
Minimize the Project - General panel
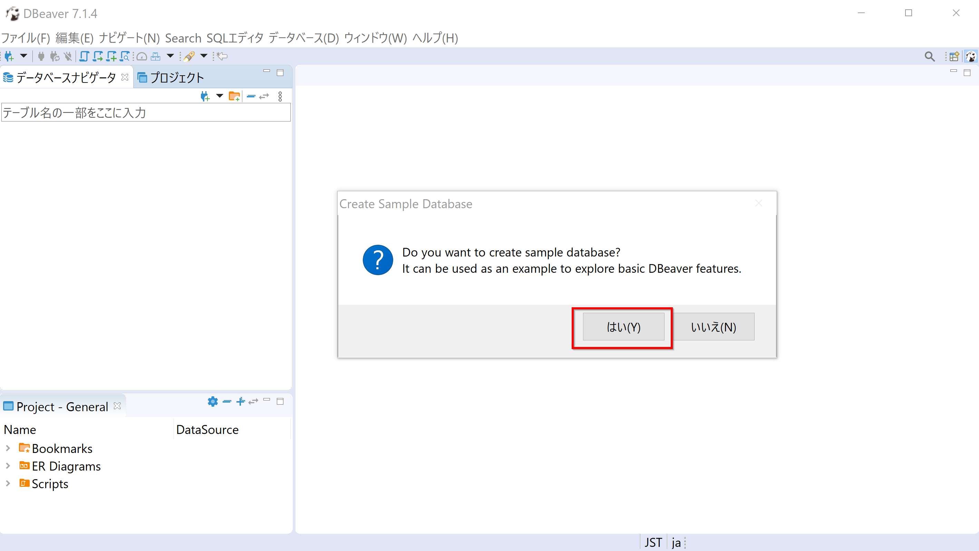coord(267,400)
